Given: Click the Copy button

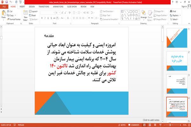Looking at the screenshot, I should 10,15.
